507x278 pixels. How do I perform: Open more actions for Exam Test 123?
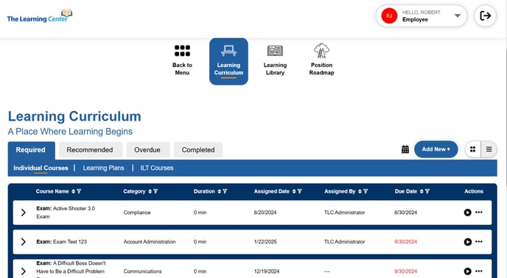(479, 241)
